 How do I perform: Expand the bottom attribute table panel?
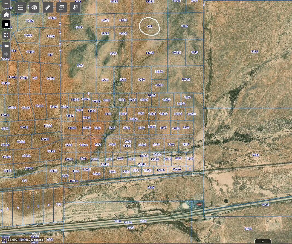point(263,242)
